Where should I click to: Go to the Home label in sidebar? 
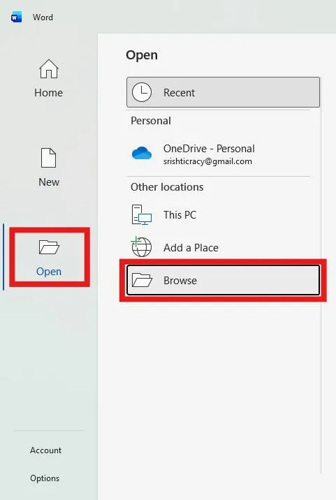tap(48, 93)
